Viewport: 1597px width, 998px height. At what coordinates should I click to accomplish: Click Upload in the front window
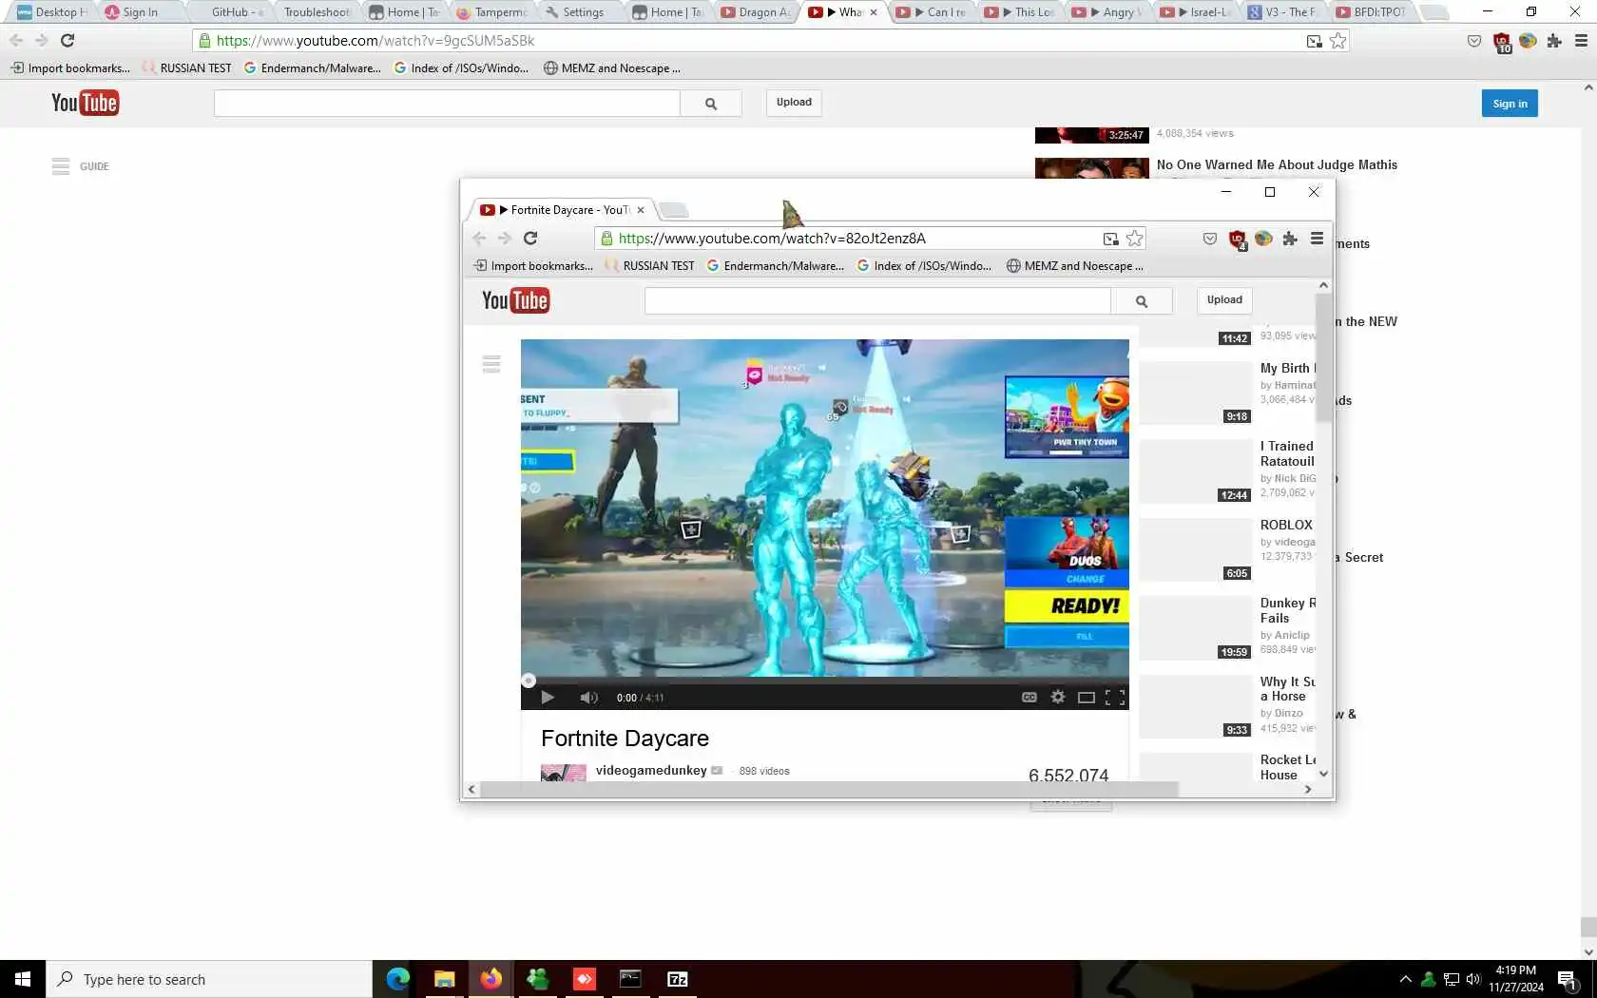click(1224, 300)
